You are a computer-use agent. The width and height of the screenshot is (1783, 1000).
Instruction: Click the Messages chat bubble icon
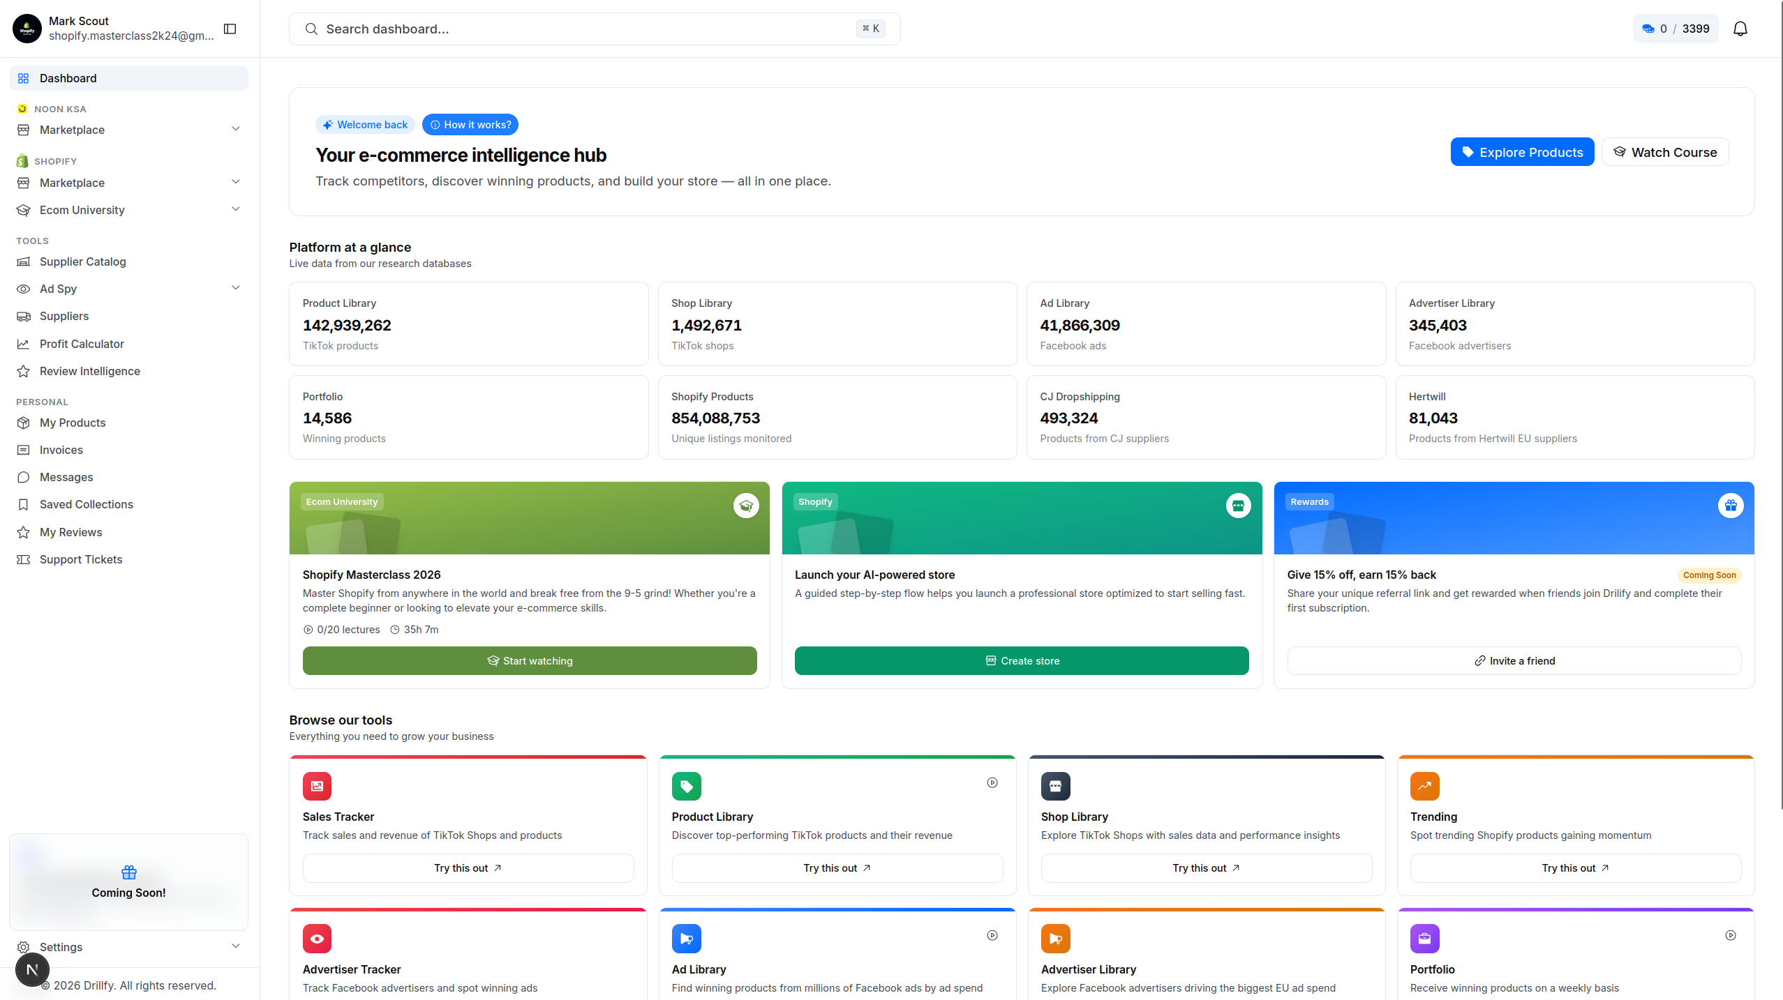pos(24,477)
